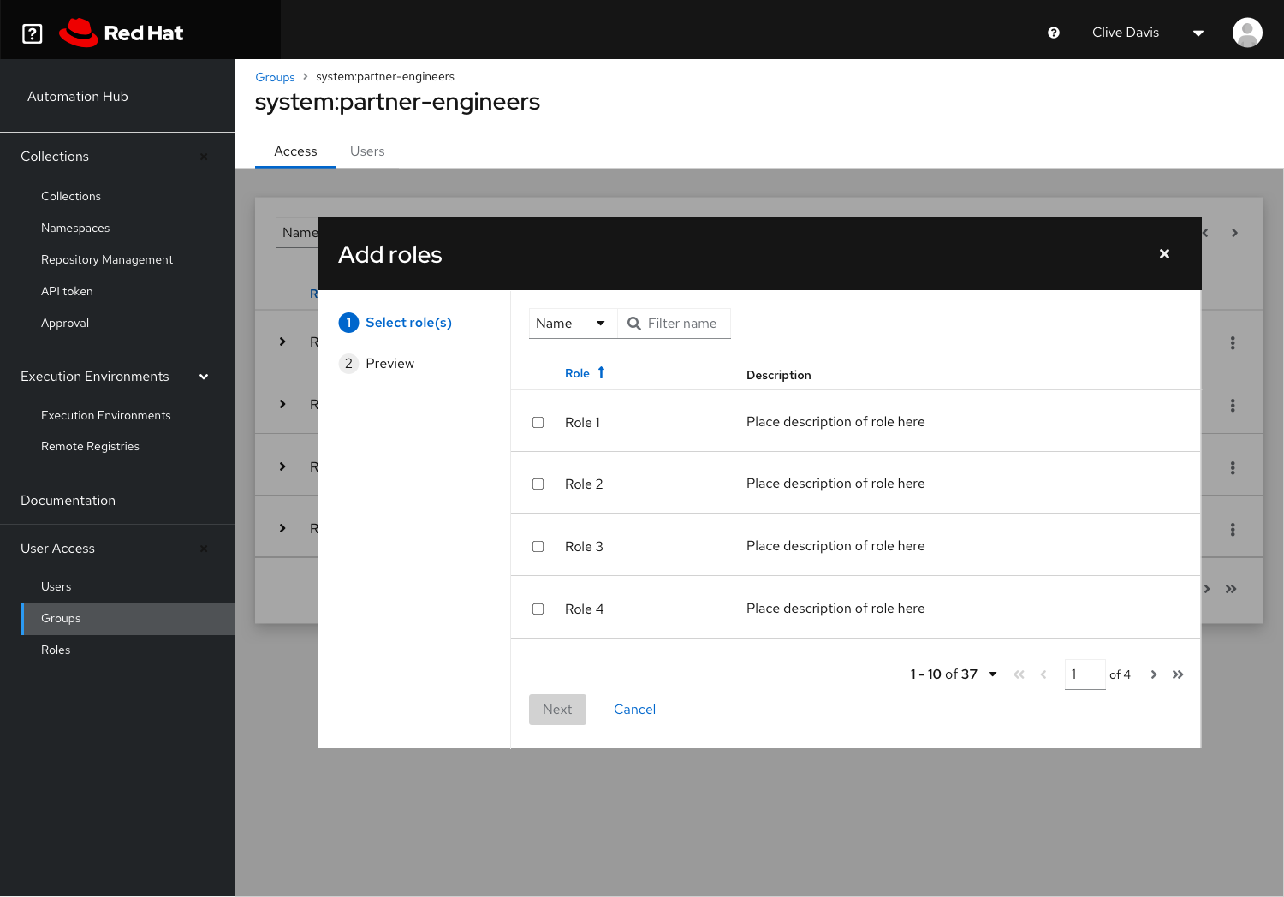Click the Role column header
This screenshot has width=1284, height=897.
pyautogui.click(x=577, y=373)
